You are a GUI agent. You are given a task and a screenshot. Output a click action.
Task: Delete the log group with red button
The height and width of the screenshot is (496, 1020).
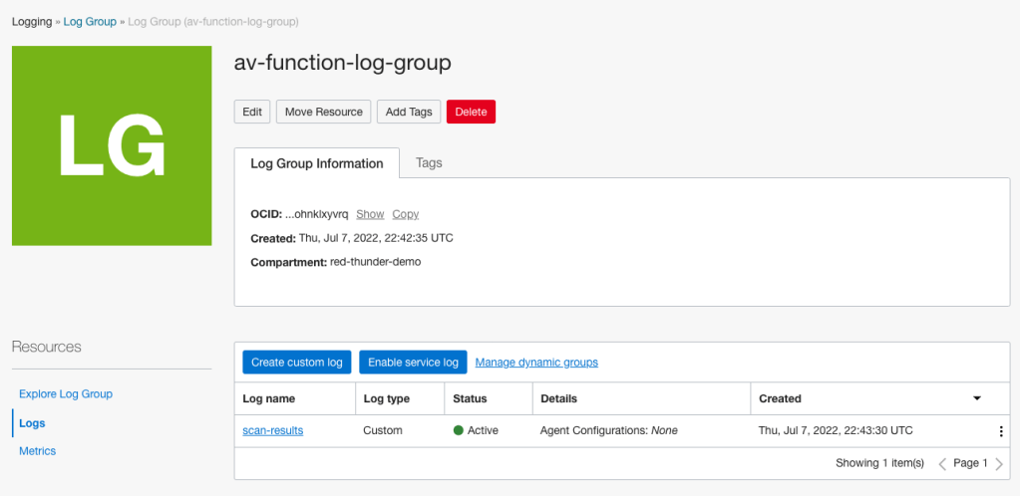tap(471, 112)
